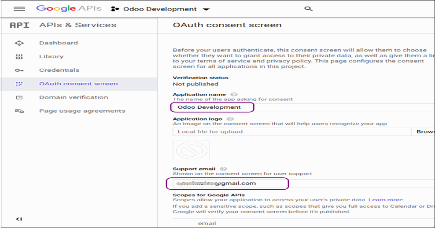Click the Local file for upload field
The width and height of the screenshot is (435, 228).
point(292,132)
